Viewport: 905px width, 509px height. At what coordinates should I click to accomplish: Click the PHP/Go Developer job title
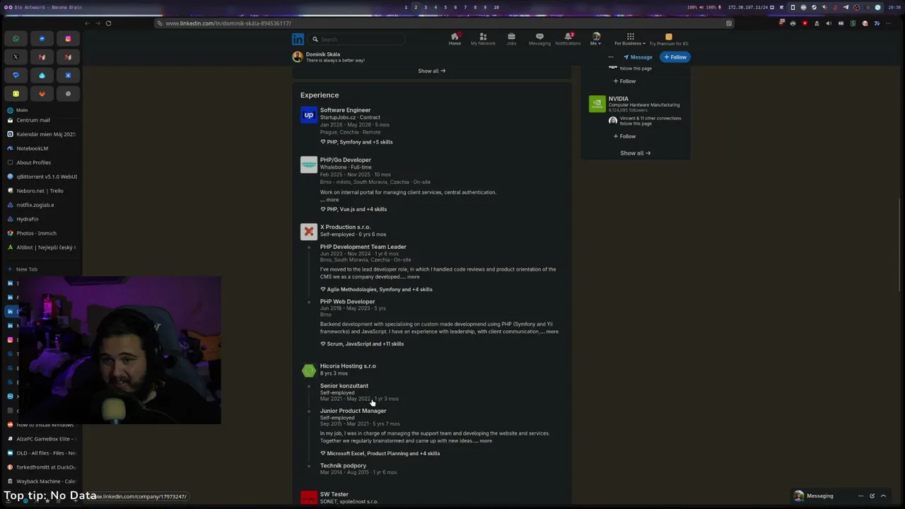coord(345,160)
